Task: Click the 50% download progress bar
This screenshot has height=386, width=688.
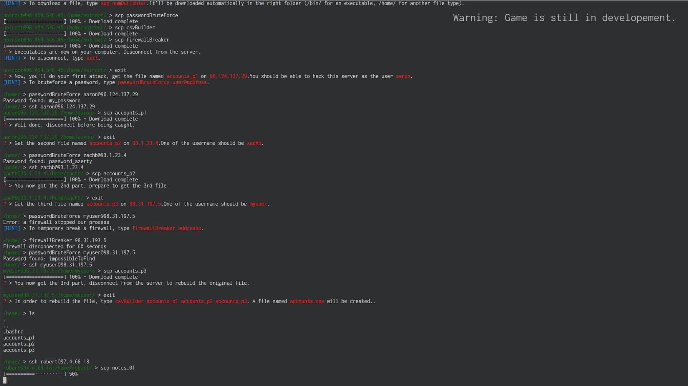Action: pyautogui.click(x=39, y=374)
